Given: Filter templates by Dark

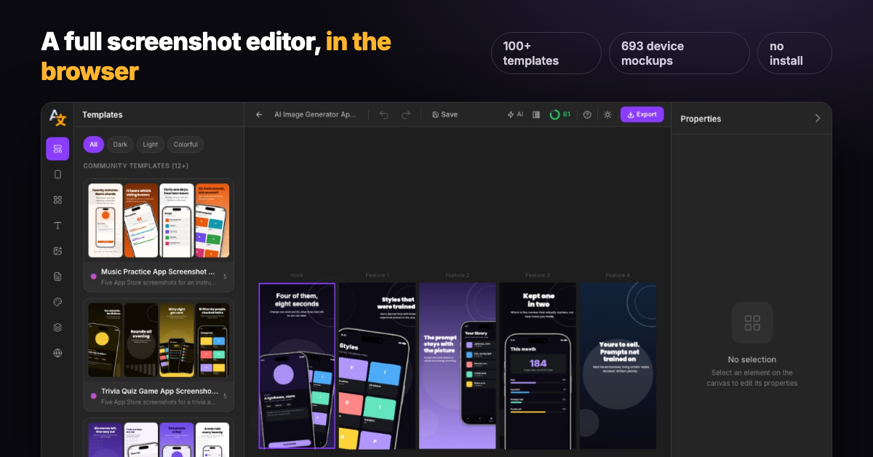Looking at the screenshot, I should (x=120, y=144).
